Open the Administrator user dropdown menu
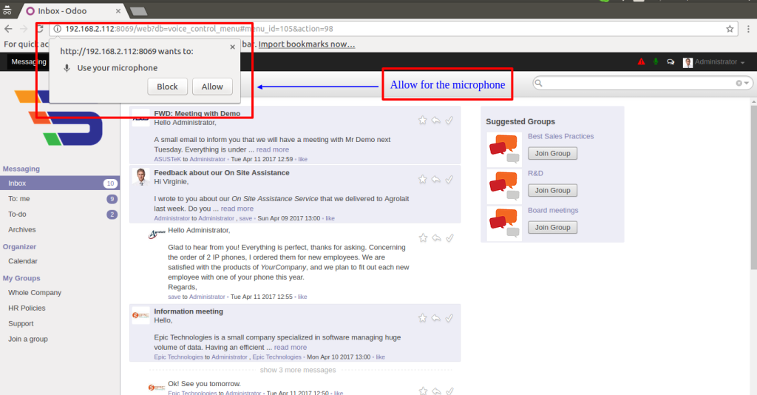The image size is (757, 395). click(x=713, y=62)
